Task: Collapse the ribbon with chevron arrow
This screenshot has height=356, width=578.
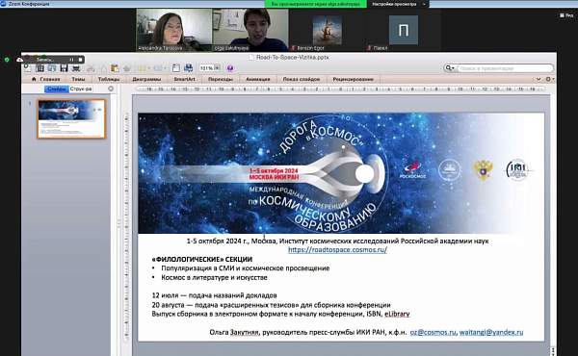Action: (x=539, y=79)
